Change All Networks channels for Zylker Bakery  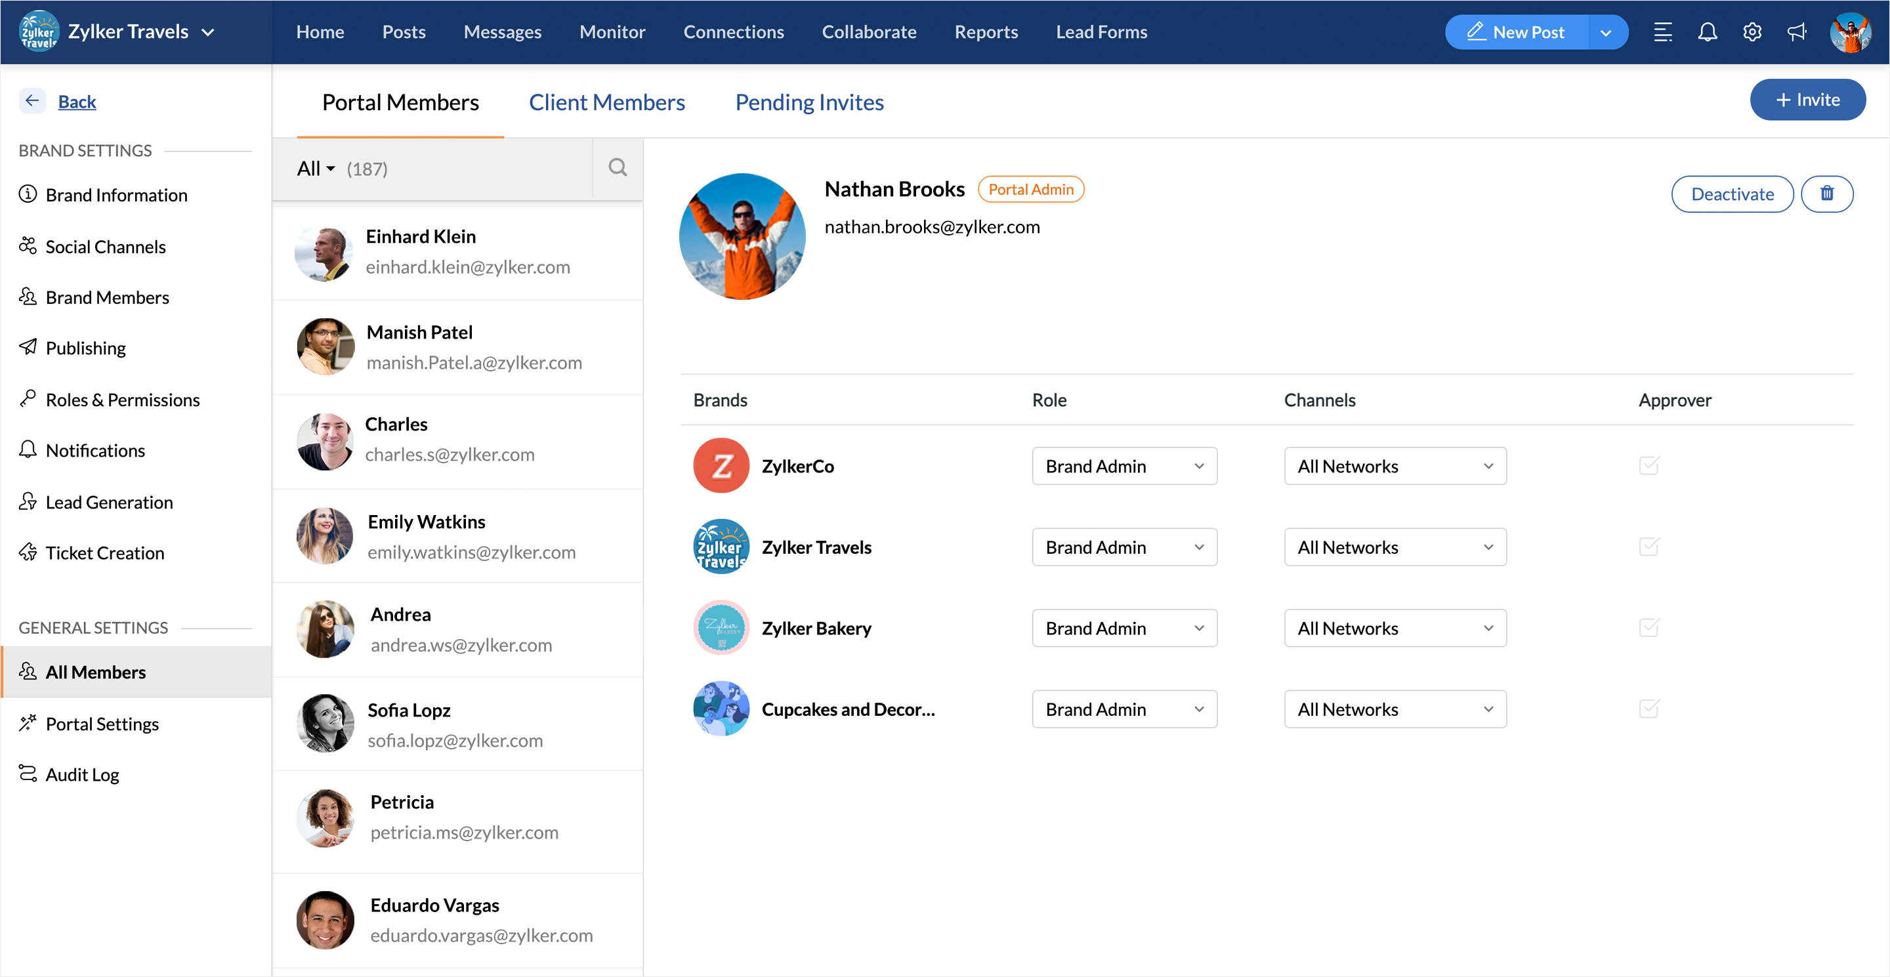[x=1394, y=628]
